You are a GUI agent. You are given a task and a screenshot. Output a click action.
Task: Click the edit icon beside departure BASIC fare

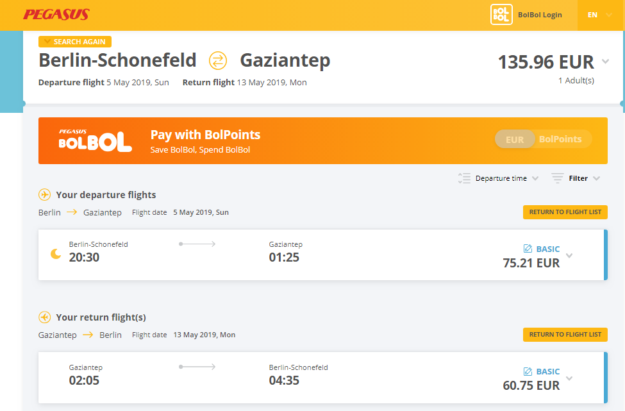tap(528, 249)
